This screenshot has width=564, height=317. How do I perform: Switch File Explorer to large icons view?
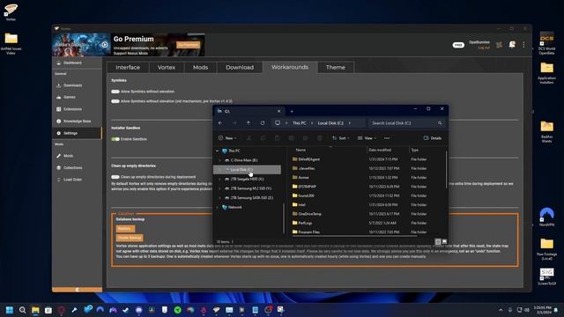pyautogui.click(x=444, y=242)
